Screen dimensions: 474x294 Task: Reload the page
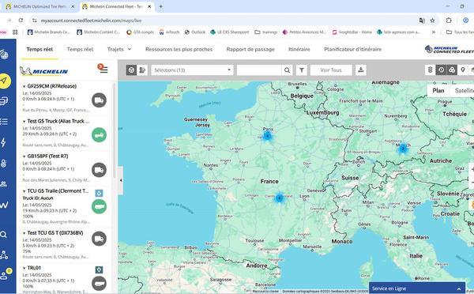point(21,21)
